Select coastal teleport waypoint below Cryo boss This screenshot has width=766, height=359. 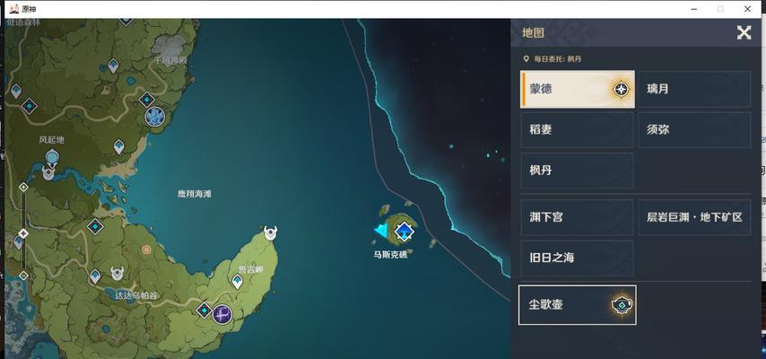click(x=118, y=146)
